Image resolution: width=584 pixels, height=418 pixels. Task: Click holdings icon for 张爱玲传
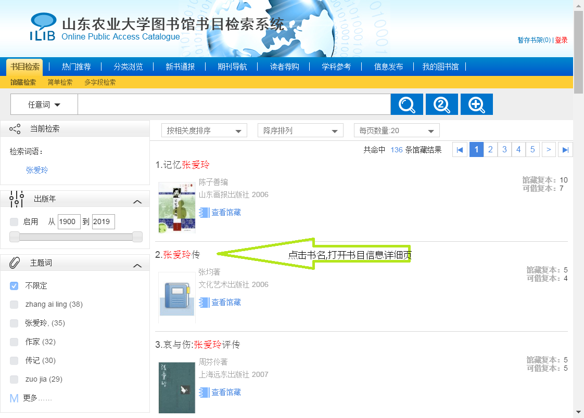[204, 303]
